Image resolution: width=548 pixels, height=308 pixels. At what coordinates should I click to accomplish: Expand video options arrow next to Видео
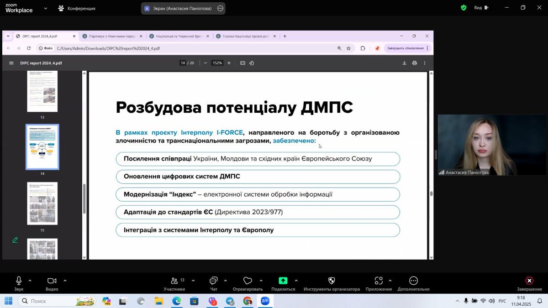click(x=65, y=281)
